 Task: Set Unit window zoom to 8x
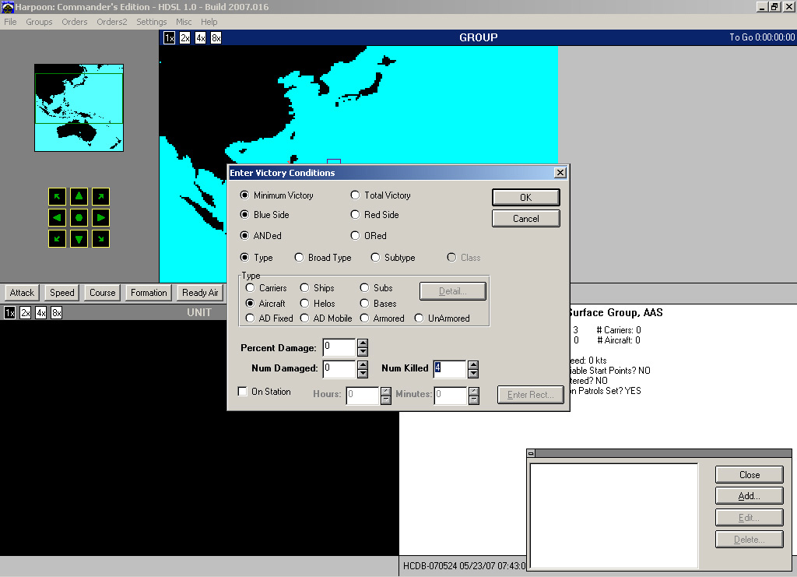coord(56,313)
